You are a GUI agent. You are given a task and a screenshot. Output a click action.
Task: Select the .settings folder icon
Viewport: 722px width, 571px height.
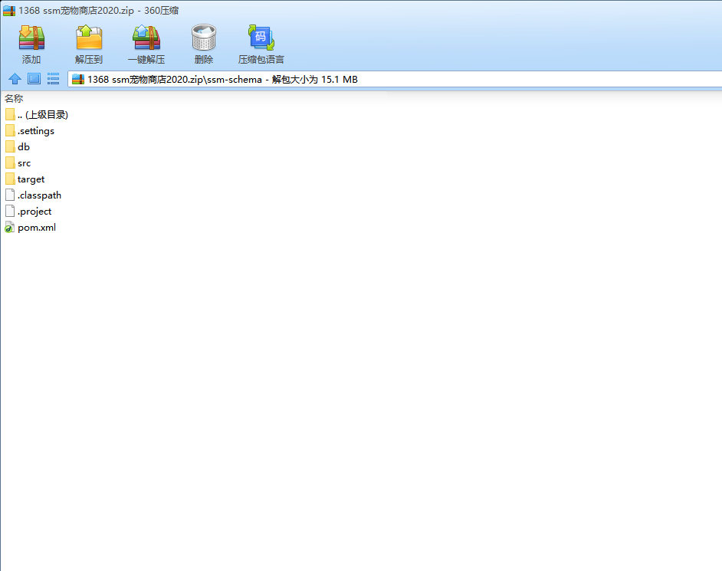10,131
